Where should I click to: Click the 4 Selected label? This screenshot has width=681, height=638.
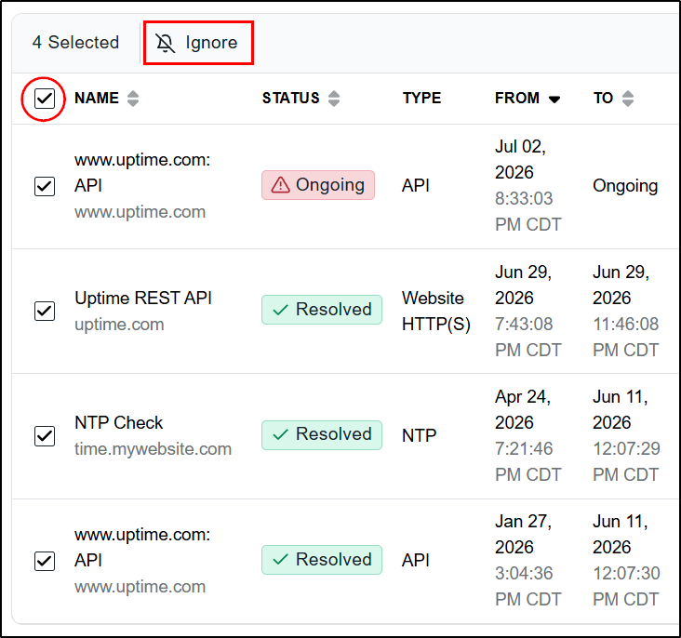point(75,43)
